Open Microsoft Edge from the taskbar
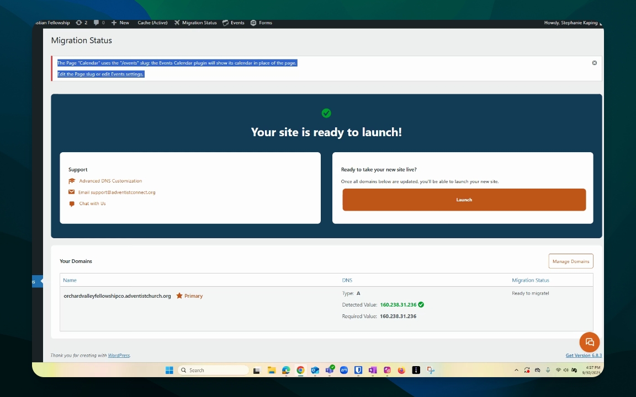Viewport: 636px width, 397px height. [286, 371]
